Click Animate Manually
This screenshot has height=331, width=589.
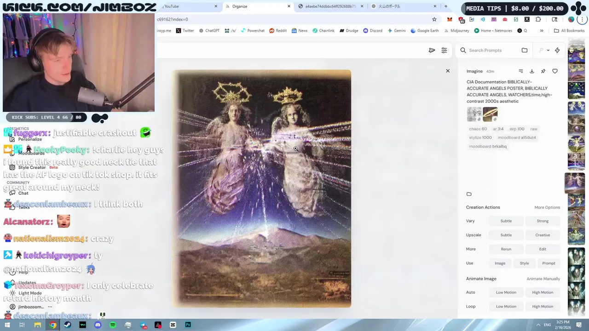pyautogui.click(x=543, y=279)
